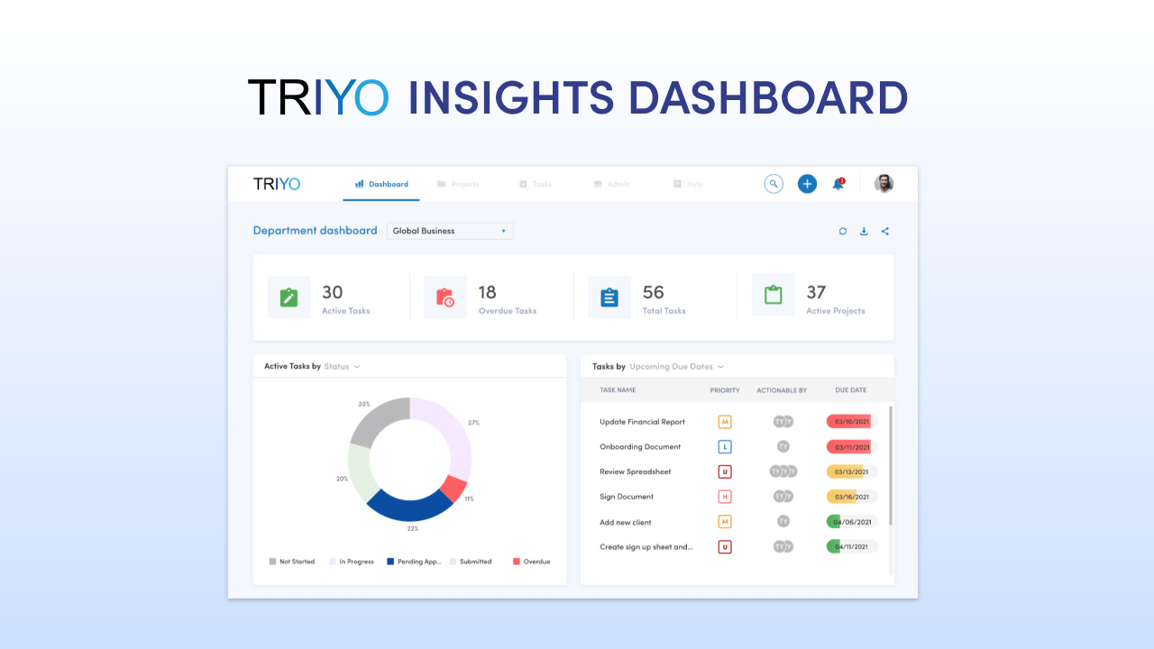This screenshot has height=649, width=1154.
Task: Click the 03/13/2021 due date pill
Action: tap(852, 471)
